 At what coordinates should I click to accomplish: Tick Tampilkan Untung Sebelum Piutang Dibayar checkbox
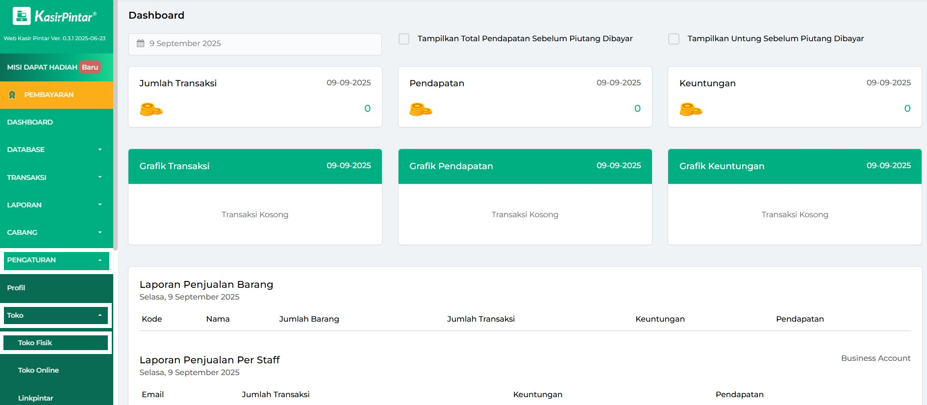(674, 39)
